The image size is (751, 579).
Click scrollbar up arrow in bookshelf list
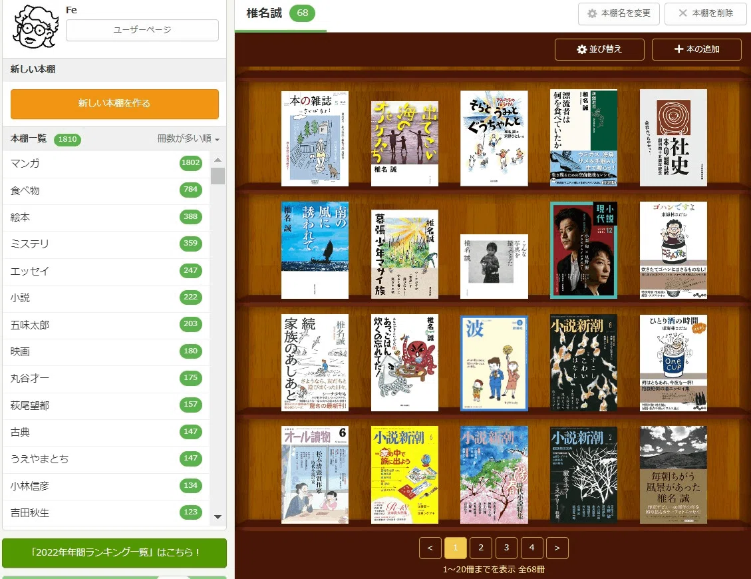tap(218, 160)
